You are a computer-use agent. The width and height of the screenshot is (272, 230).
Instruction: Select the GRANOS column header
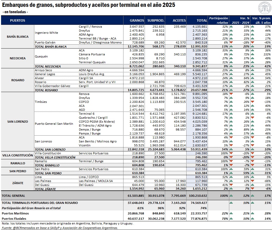137,20
